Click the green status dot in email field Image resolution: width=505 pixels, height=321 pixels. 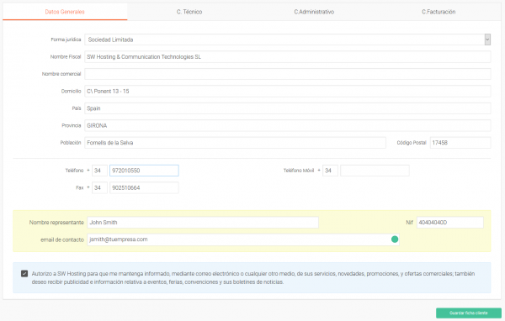click(x=395, y=239)
